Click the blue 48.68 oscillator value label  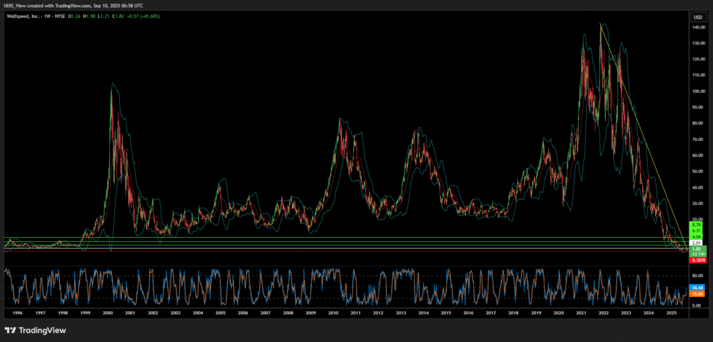click(x=696, y=286)
